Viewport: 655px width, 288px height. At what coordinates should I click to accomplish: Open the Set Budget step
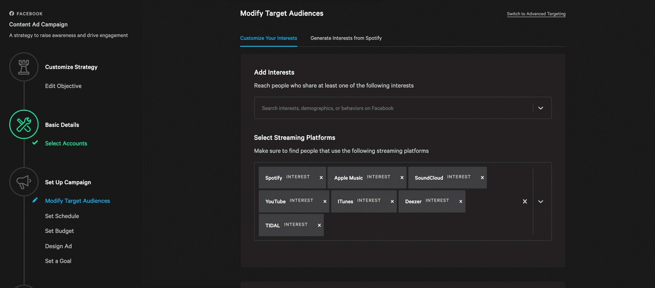point(59,231)
